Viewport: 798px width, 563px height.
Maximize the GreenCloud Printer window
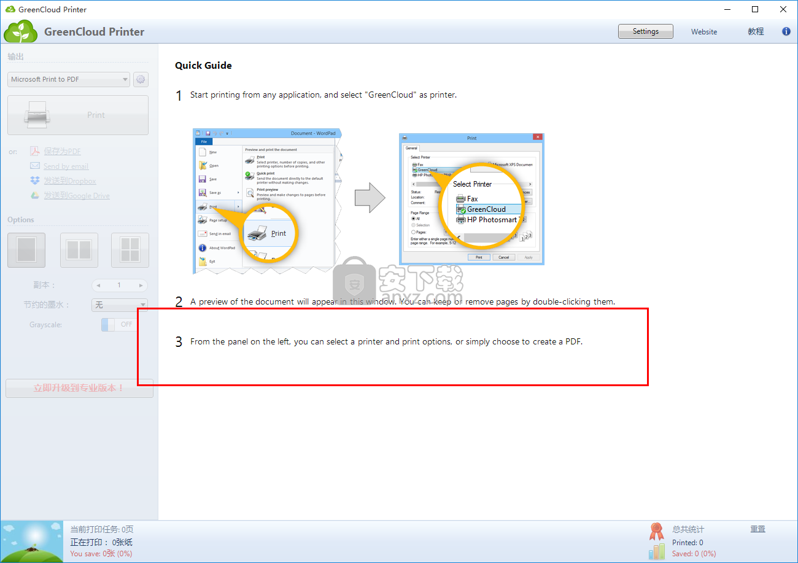point(756,9)
